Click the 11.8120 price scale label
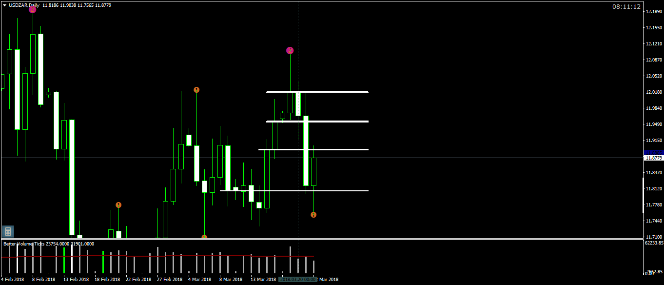 [653, 189]
